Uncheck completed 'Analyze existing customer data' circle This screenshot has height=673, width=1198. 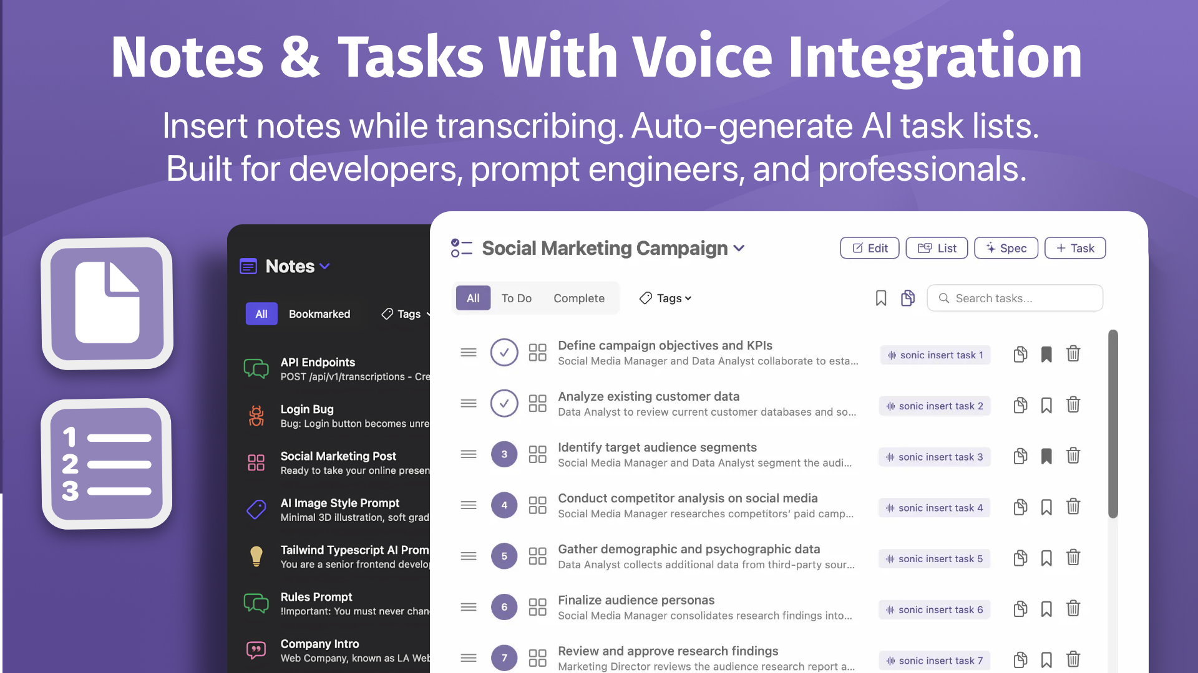504,404
